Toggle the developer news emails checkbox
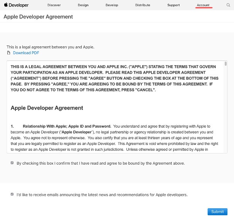Viewport: 234px width, 219px height. pyautogui.click(x=12, y=194)
